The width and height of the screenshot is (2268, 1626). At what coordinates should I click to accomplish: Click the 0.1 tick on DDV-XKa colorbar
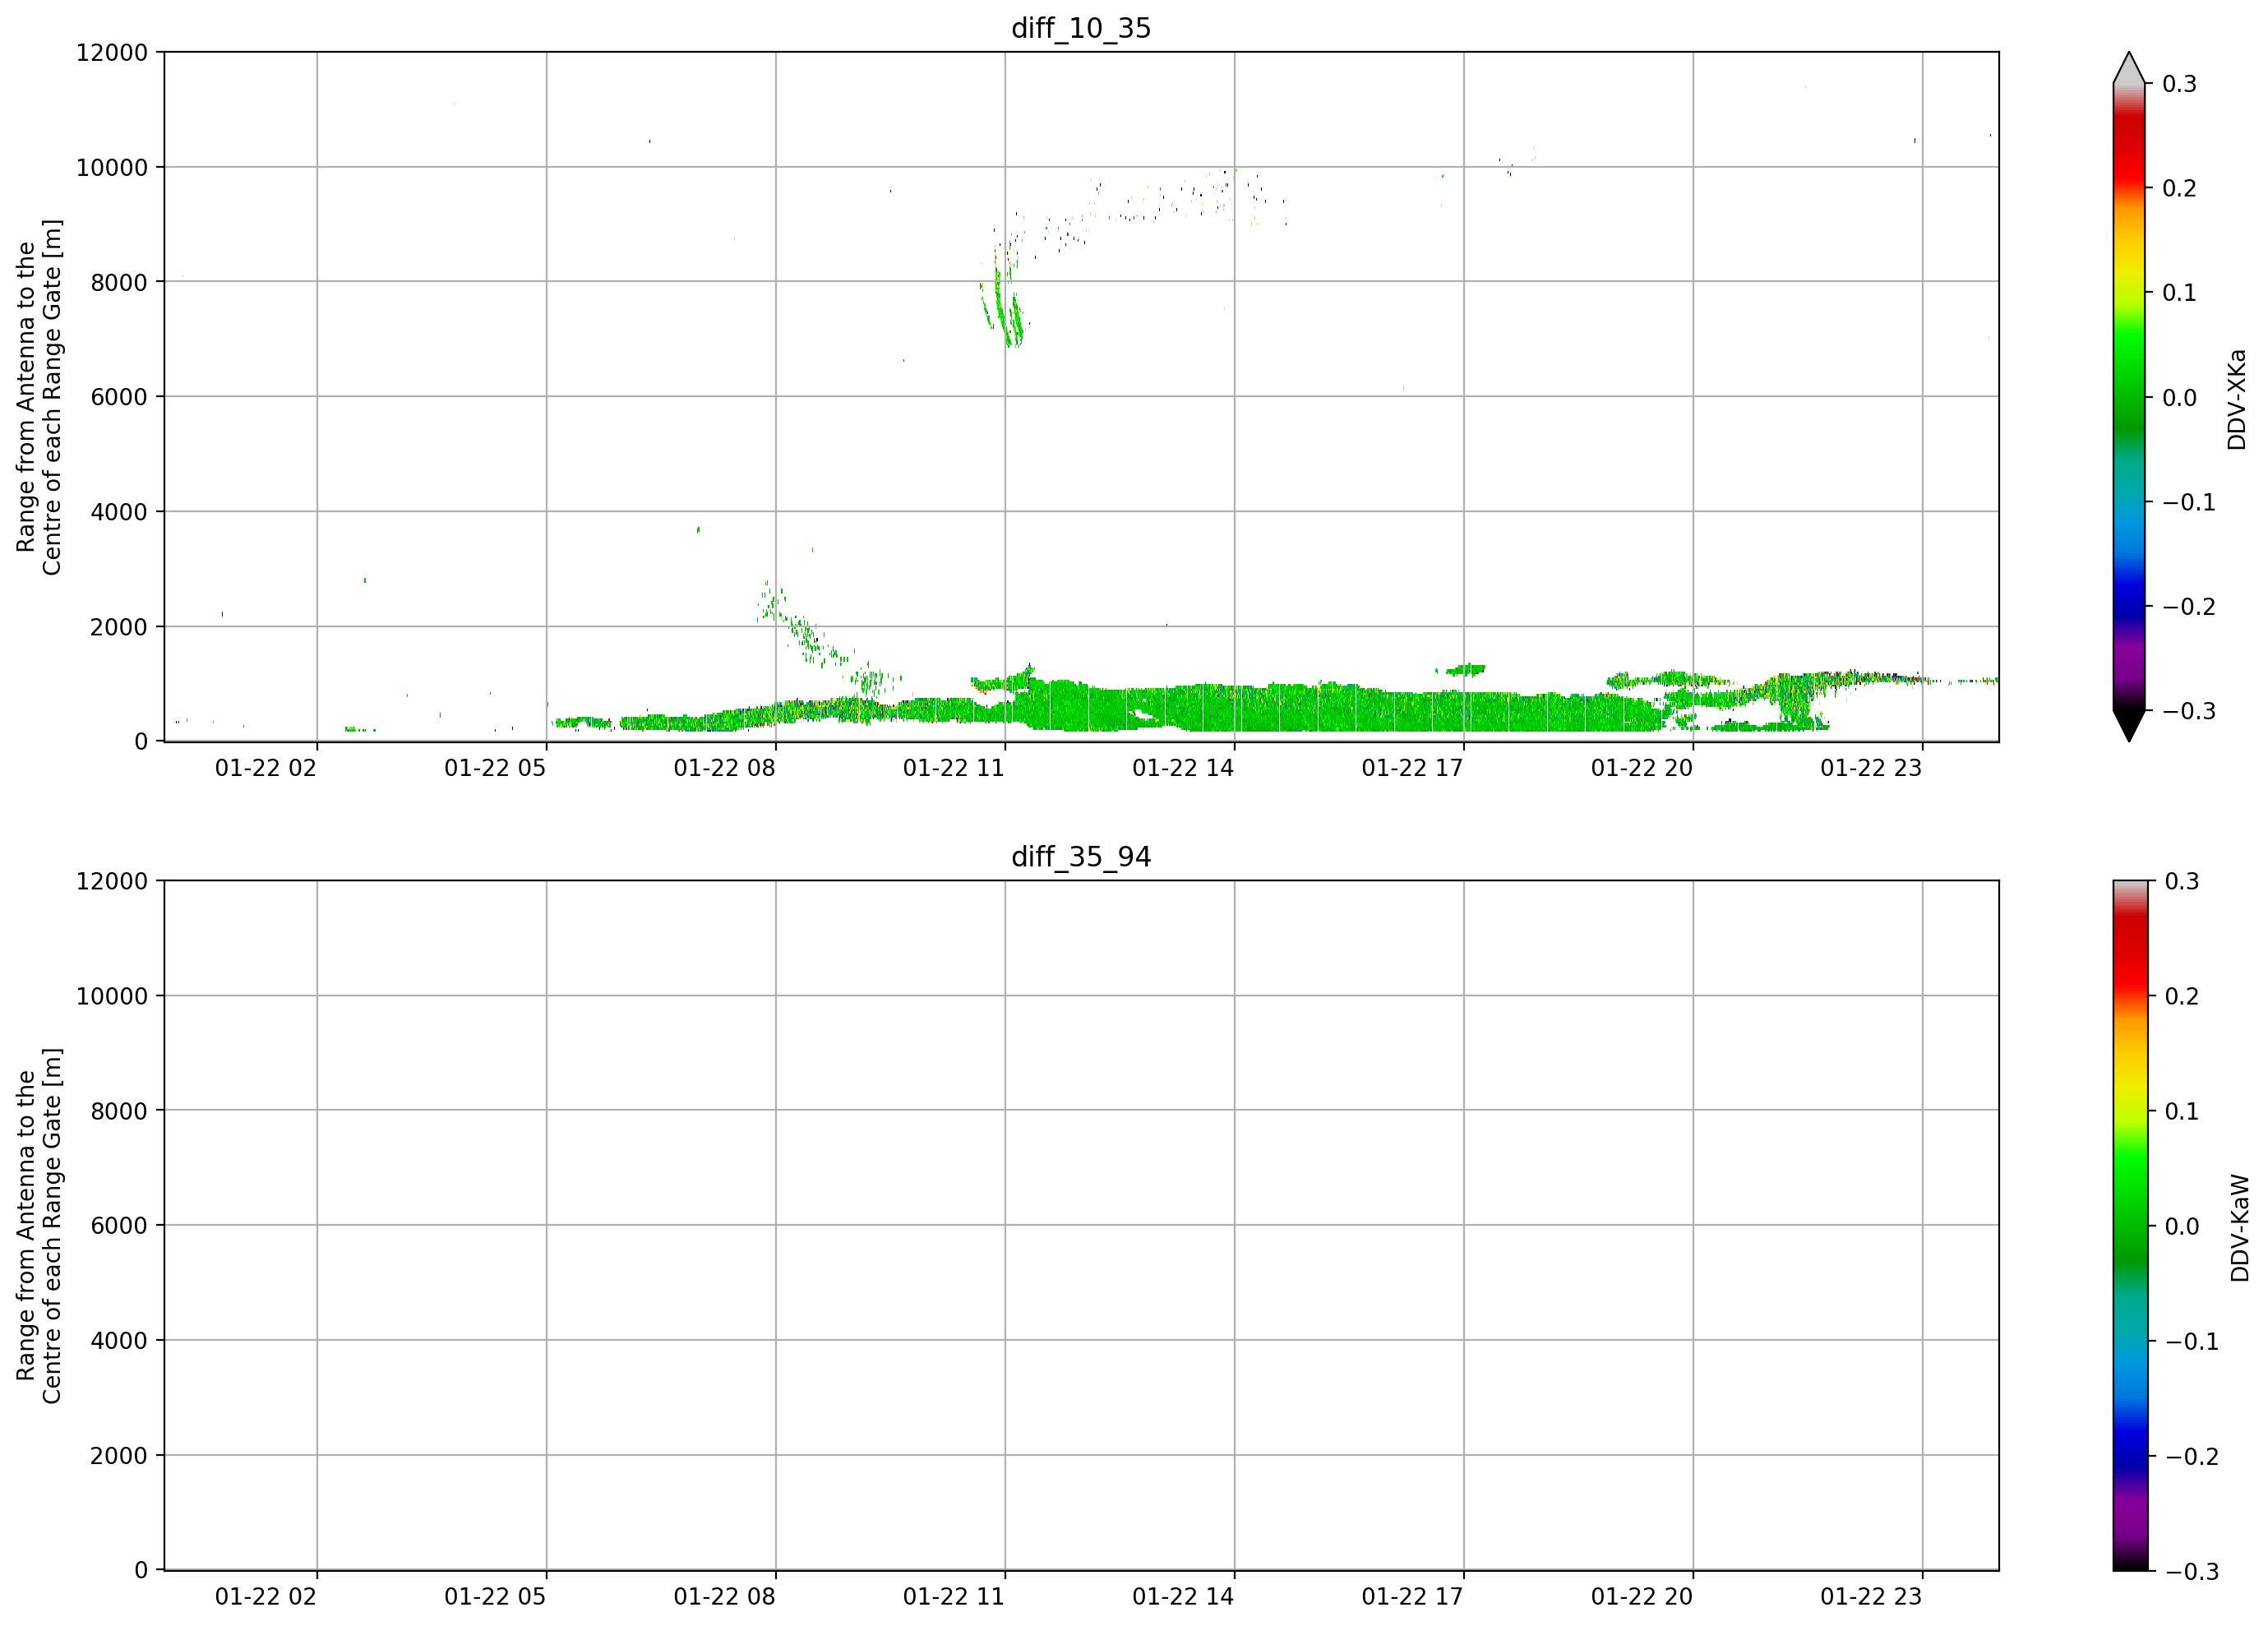(x=2180, y=293)
